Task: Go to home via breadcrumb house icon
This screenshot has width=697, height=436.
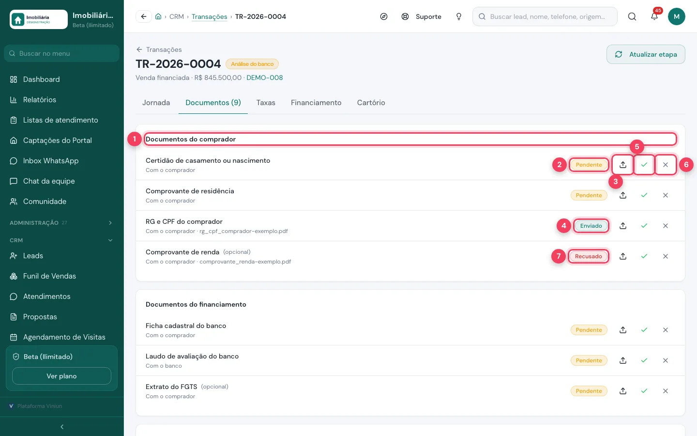Action: coord(158,16)
